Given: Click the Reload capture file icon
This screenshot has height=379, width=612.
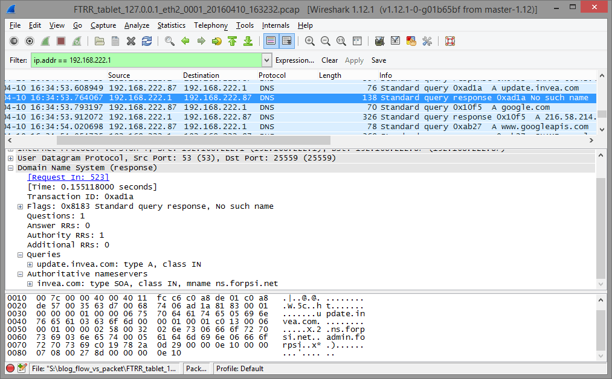Looking at the screenshot, I should coord(147,41).
